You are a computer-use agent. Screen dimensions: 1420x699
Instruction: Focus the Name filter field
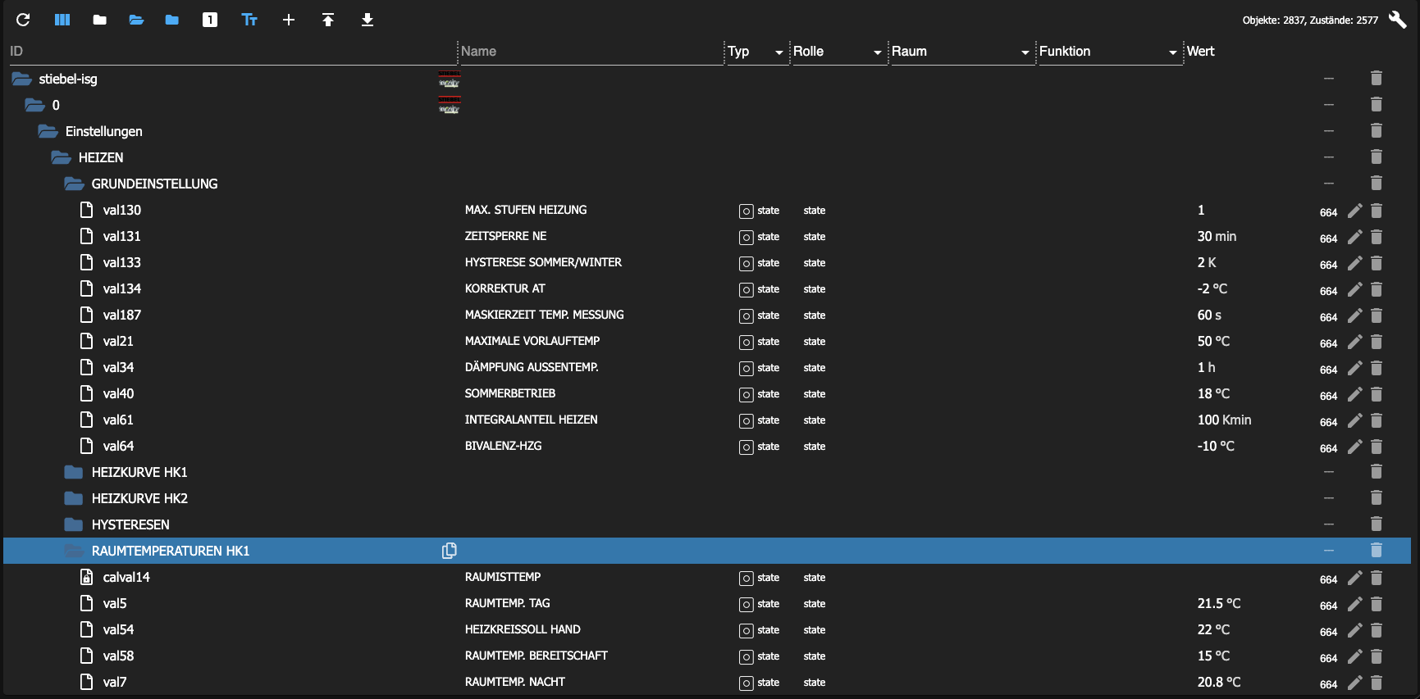[591, 52]
